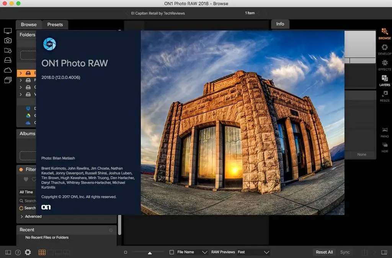Image resolution: width=392 pixels, height=258 pixels.
Task: Expand the second drive in Folders
Action: [x=21, y=80]
